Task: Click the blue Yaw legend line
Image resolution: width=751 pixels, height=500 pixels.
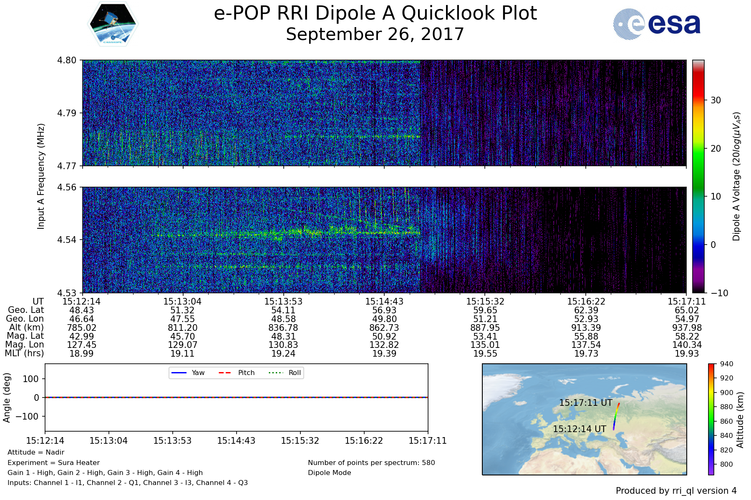Action: pyautogui.click(x=179, y=372)
